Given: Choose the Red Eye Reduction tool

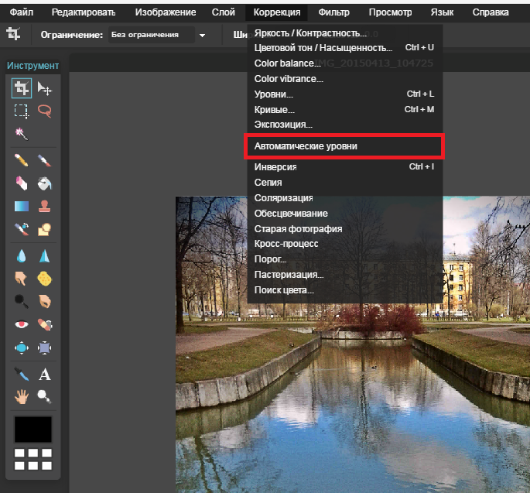Looking at the screenshot, I should coord(22,324).
